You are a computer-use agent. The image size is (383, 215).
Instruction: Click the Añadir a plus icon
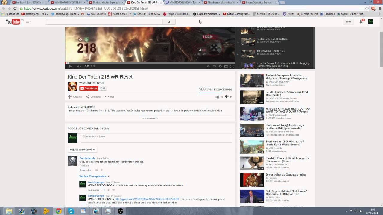click(x=70, y=97)
